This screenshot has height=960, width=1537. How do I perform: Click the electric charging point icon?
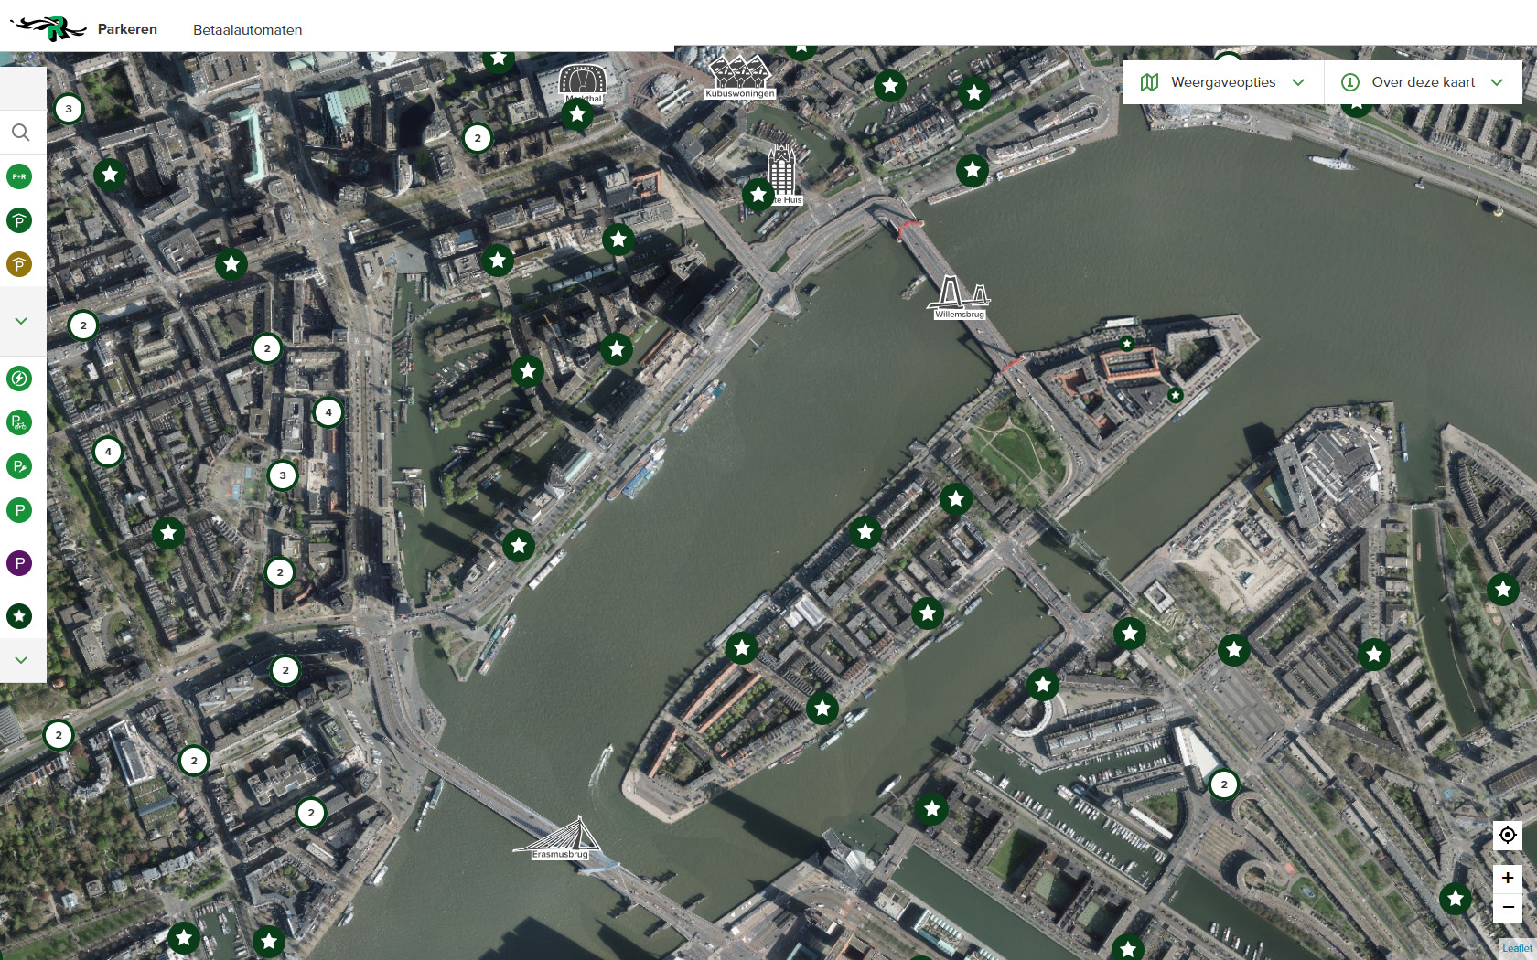point(19,379)
